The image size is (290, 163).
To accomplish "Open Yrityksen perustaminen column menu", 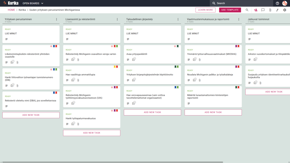I will tap(57, 19).
